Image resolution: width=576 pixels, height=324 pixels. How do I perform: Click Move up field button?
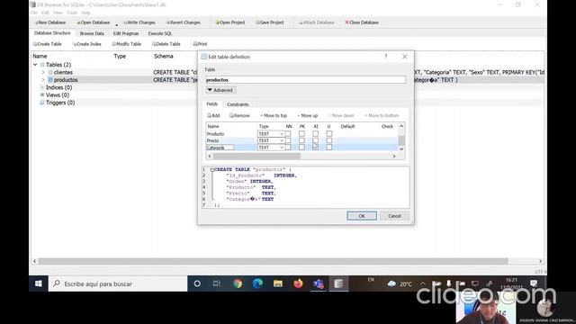(x=308, y=115)
